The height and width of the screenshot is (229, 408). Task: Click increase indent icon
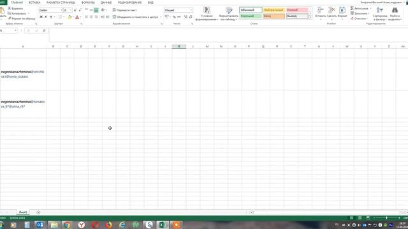point(108,17)
